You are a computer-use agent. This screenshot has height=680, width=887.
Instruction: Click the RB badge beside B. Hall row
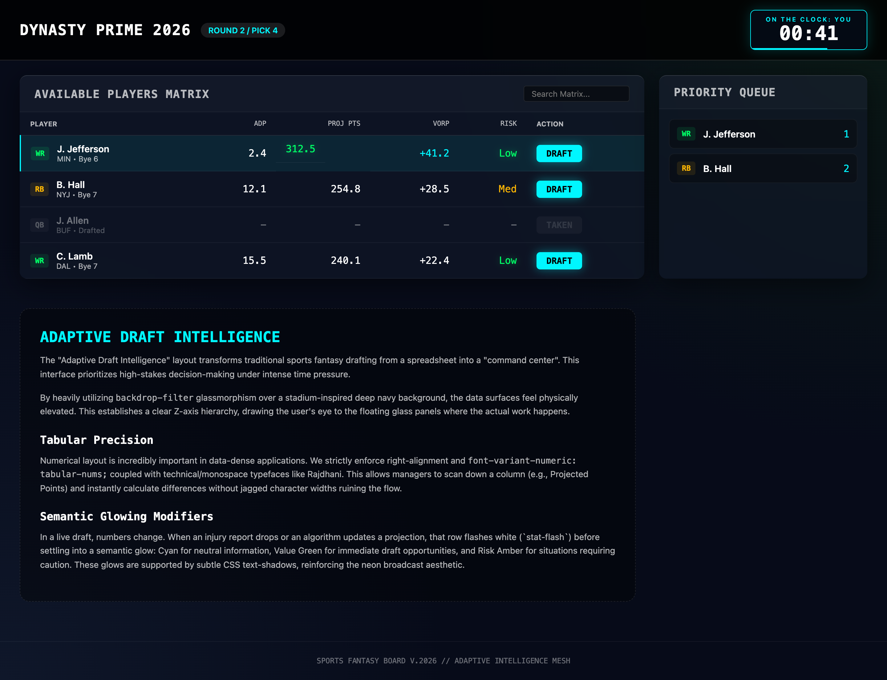39,189
